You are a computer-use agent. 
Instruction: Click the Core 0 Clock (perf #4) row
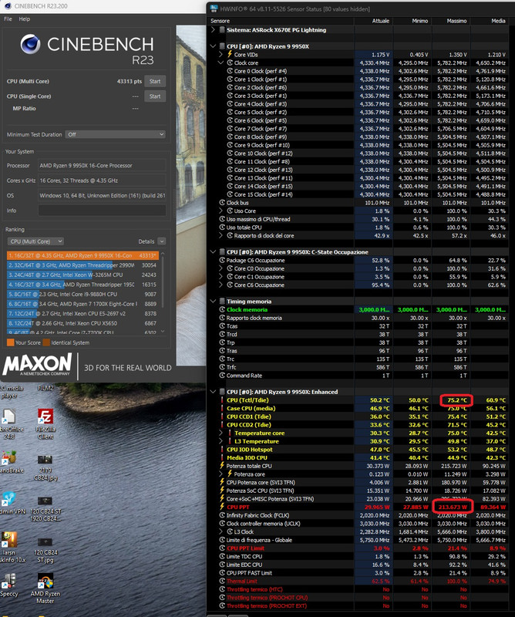[x=358, y=71]
